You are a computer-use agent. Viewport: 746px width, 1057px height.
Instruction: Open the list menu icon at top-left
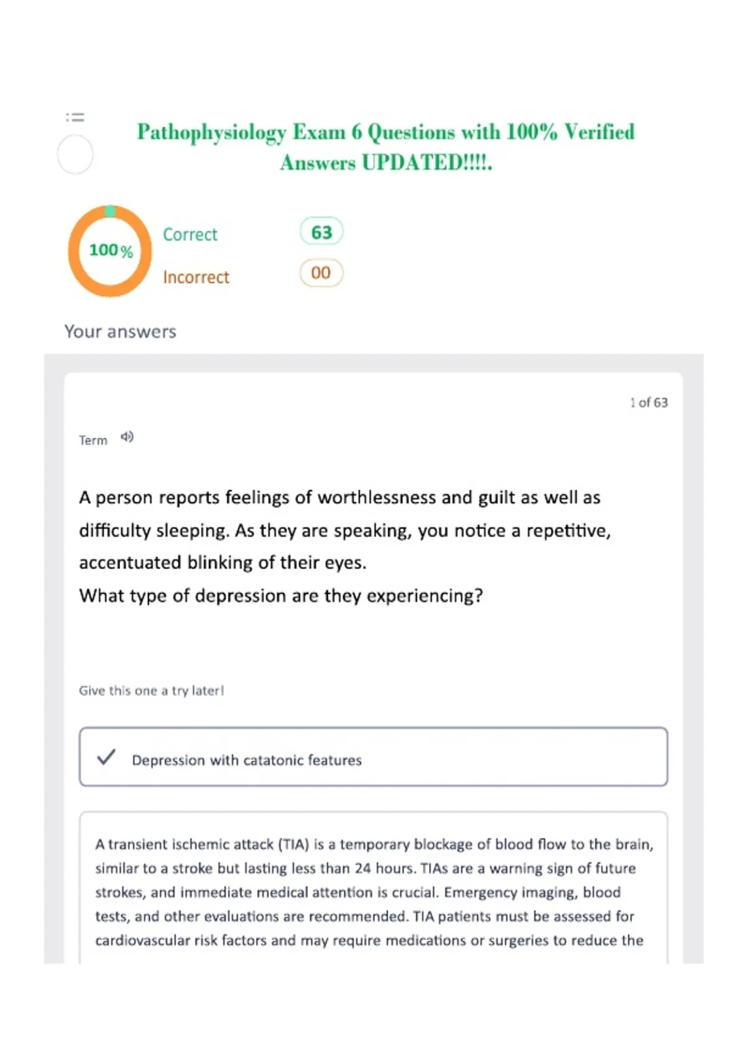75,117
